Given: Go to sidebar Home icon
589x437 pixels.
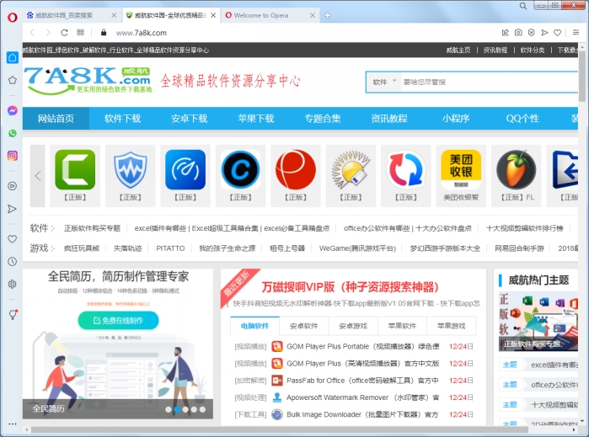Looking at the screenshot, I should click(13, 57).
